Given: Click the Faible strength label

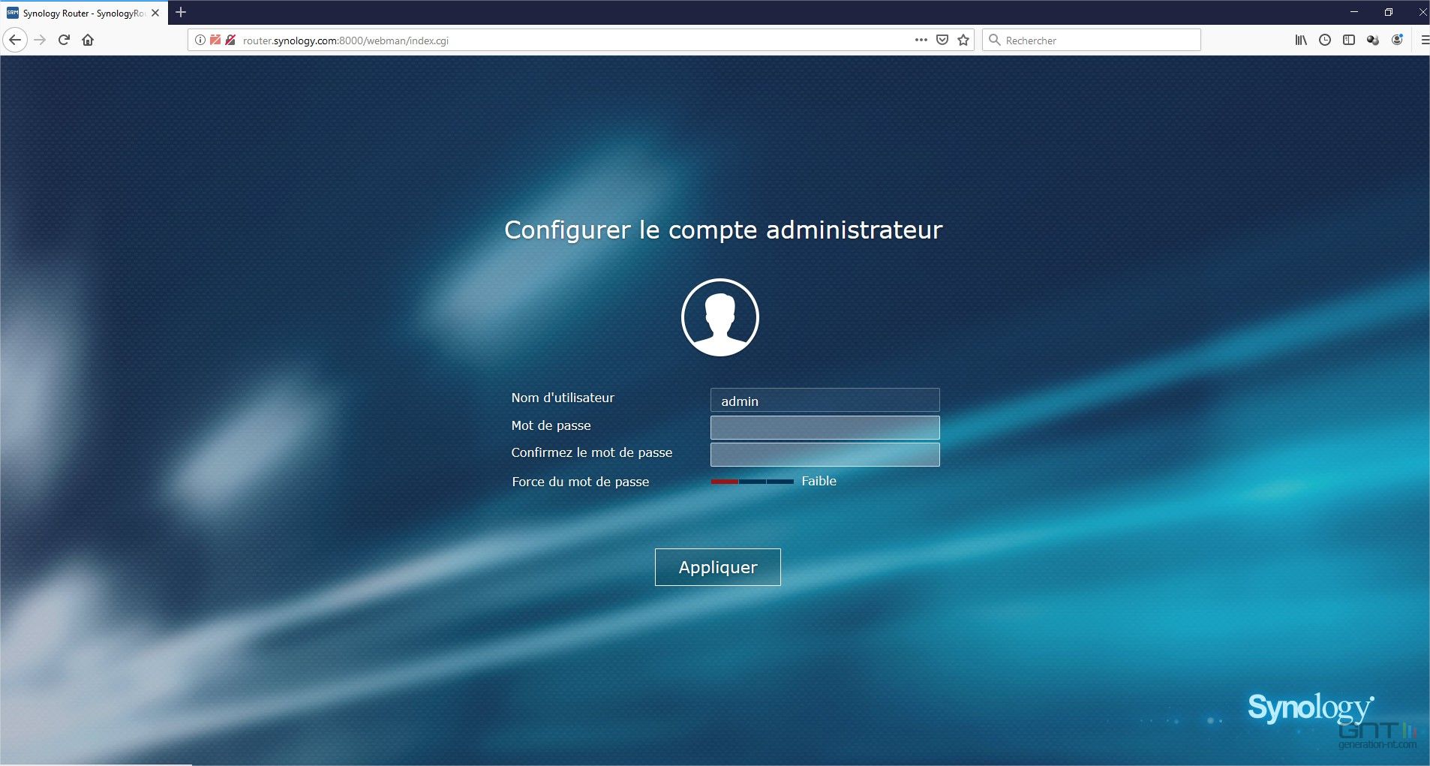Looking at the screenshot, I should 819,481.
